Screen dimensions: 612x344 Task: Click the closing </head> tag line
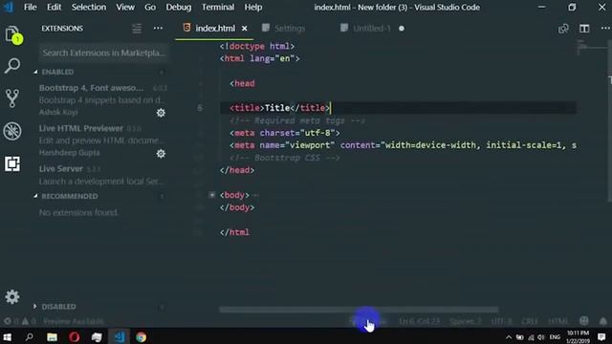tap(237, 170)
